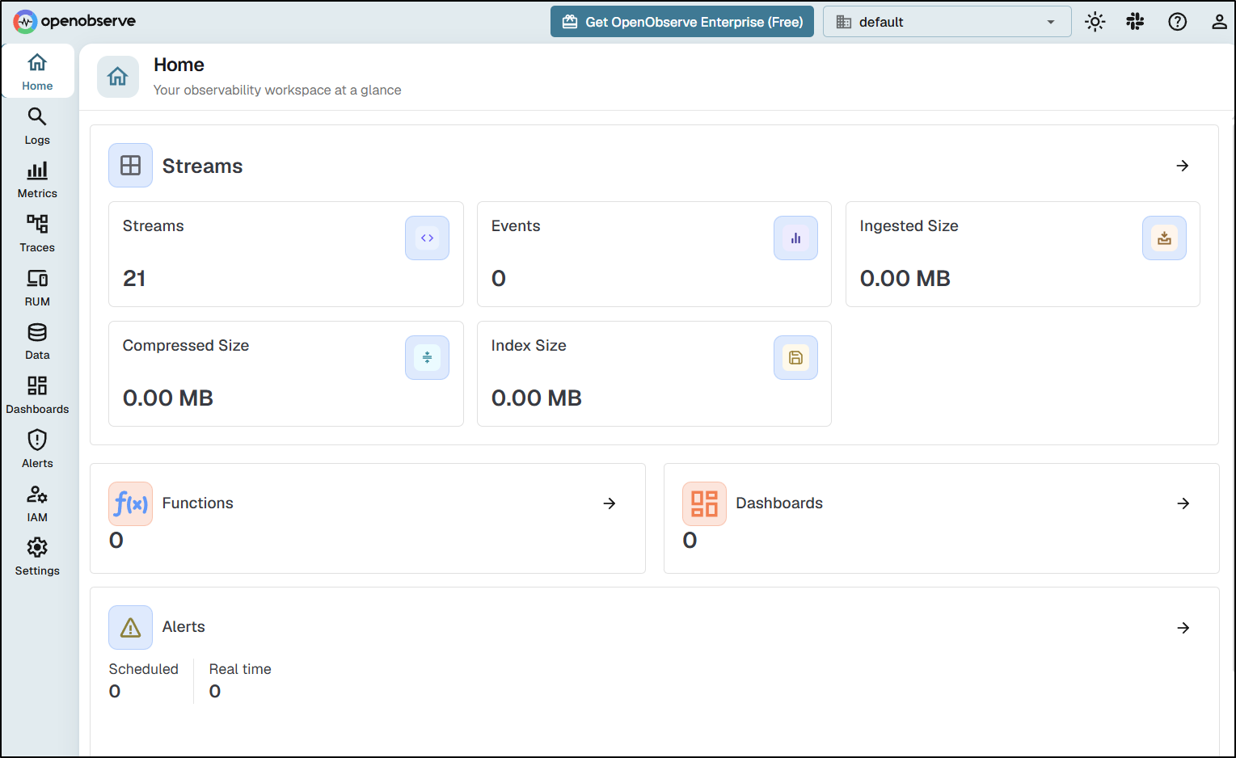Click the Functions f(x) icon
Screen dimensions: 1236x758
tap(130, 503)
